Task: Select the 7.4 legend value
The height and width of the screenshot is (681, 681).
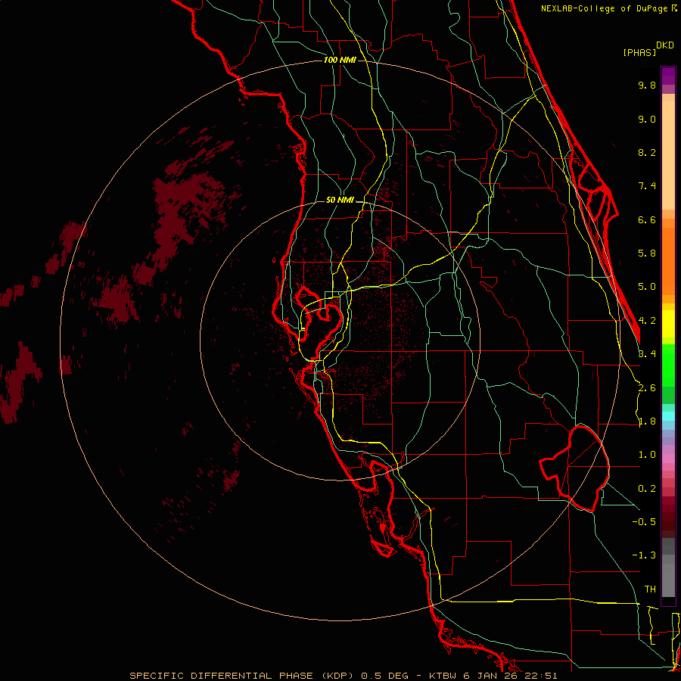Action: pyautogui.click(x=647, y=186)
